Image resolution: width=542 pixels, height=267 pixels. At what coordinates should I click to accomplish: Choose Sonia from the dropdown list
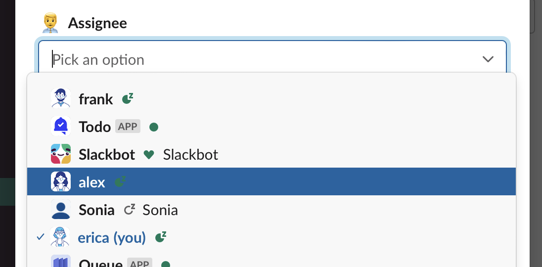pos(96,210)
